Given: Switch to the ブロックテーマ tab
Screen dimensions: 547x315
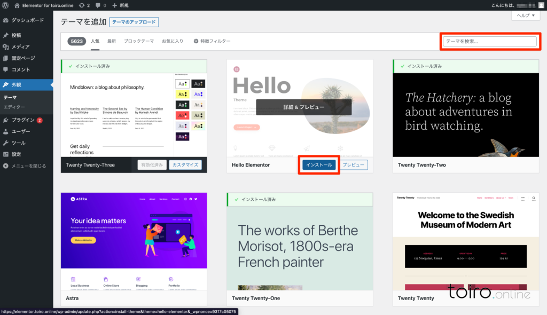Looking at the screenshot, I should pos(139,41).
